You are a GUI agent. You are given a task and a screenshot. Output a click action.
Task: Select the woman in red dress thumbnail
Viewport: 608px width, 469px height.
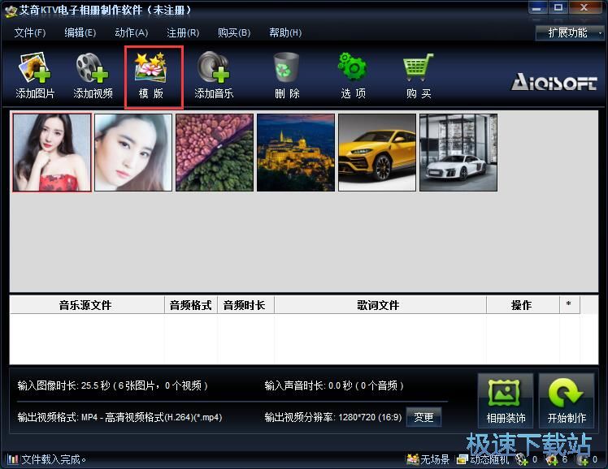52,153
